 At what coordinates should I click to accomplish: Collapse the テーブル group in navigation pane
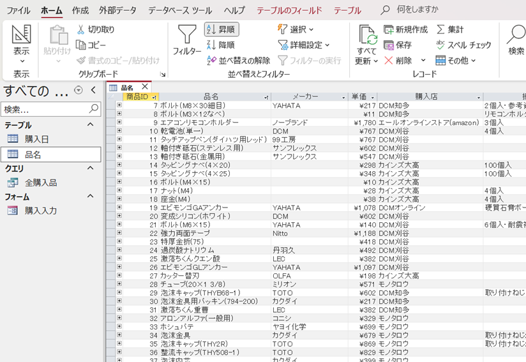(90, 125)
